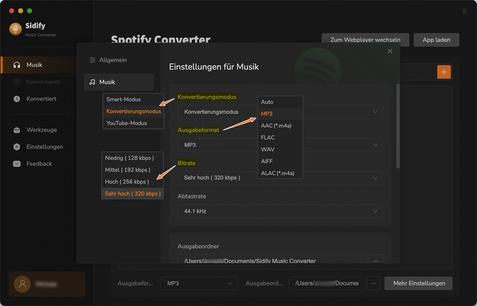This screenshot has width=477, height=306.
Task: Click bottom bar output folder path field
Action: 327,283
